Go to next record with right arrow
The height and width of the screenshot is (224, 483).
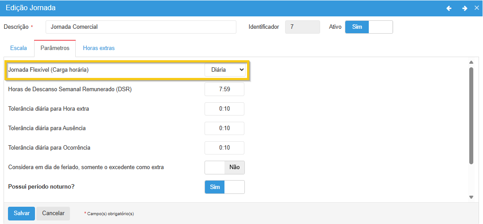464,8
